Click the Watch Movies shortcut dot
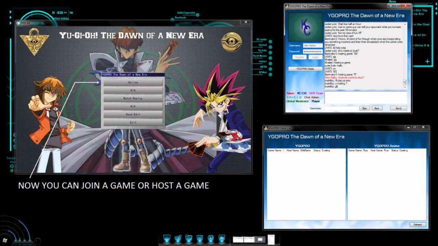Viewport: 438px width, 246px height. point(270,58)
